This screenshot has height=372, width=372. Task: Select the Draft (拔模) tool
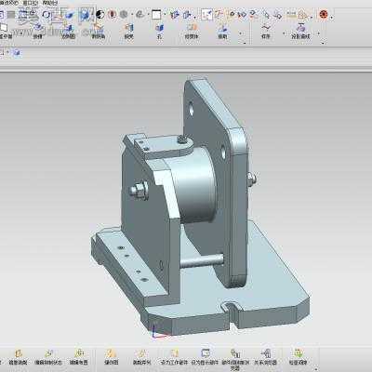pos(222,32)
